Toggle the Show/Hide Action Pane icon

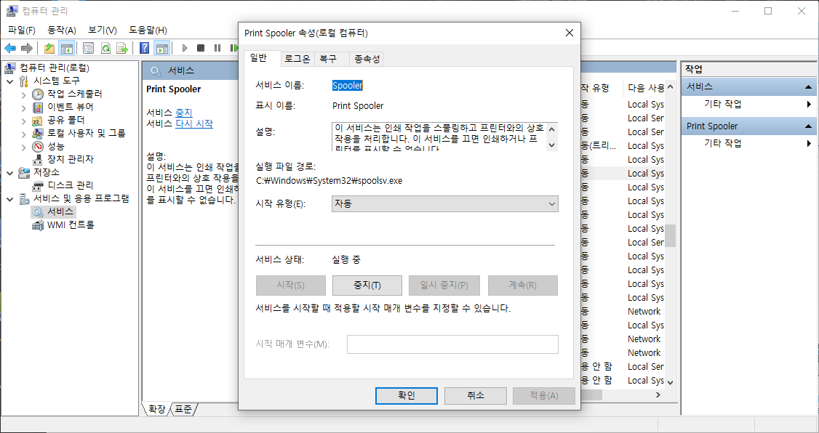pyautogui.click(x=162, y=49)
